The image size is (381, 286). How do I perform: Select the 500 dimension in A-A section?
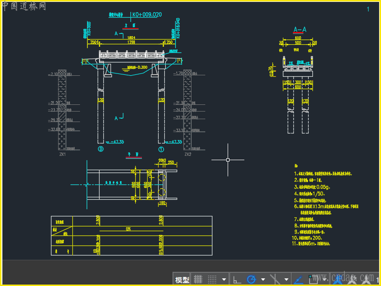(x=298, y=43)
